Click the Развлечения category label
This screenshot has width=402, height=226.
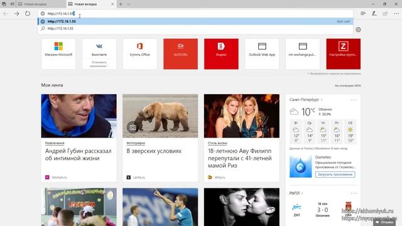pos(55,143)
